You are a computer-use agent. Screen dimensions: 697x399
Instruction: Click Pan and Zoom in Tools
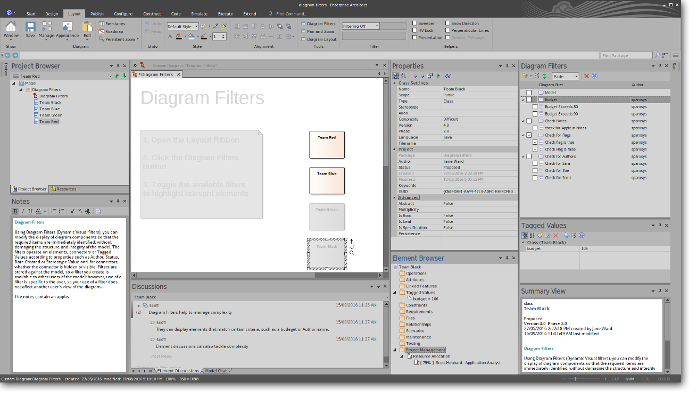click(x=320, y=31)
